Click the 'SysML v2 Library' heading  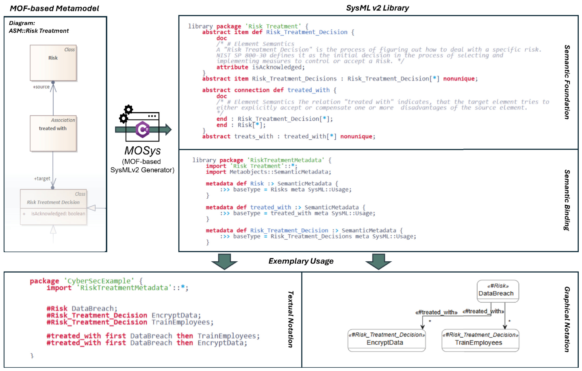point(378,8)
